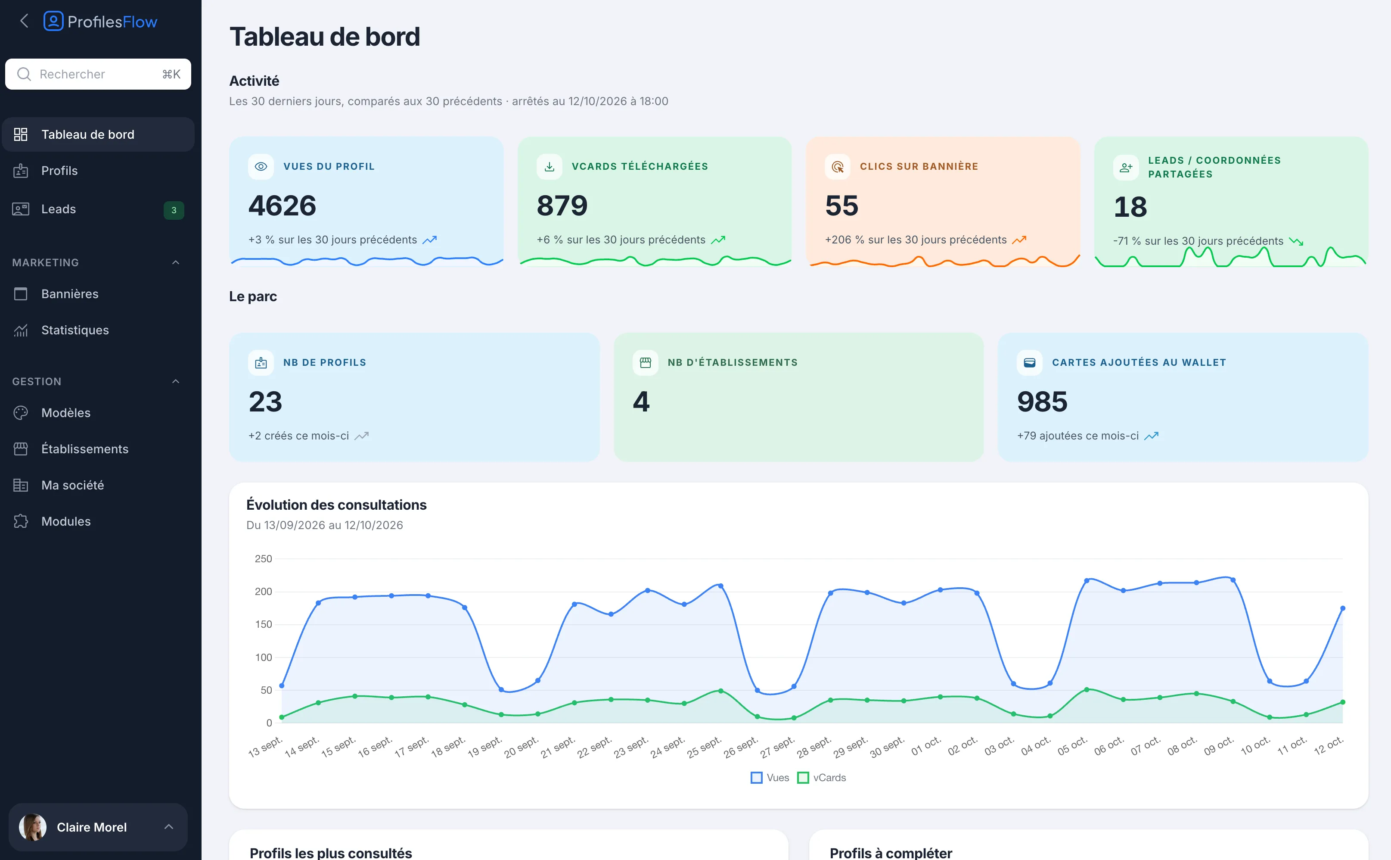The height and width of the screenshot is (860, 1391).
Task: Select the 25 sept. Vues data point
Action: 720,586
